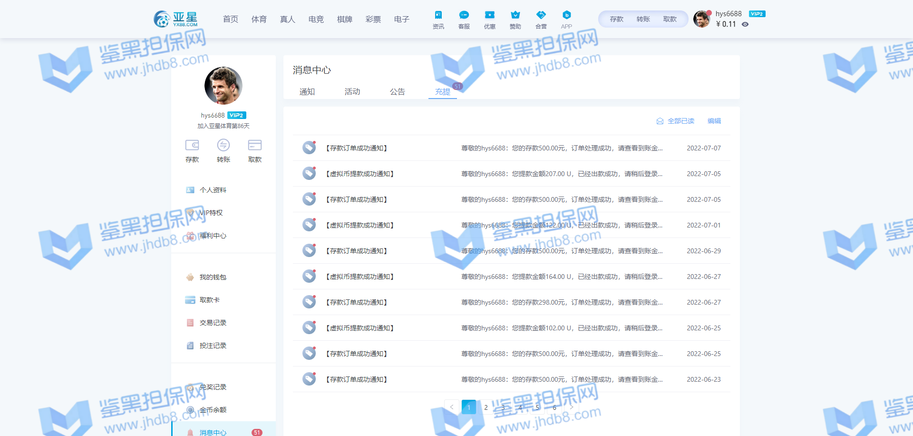Switch to the 通知 notifications tab
Viewport: 913px width, 436px height.
[307, 91]
